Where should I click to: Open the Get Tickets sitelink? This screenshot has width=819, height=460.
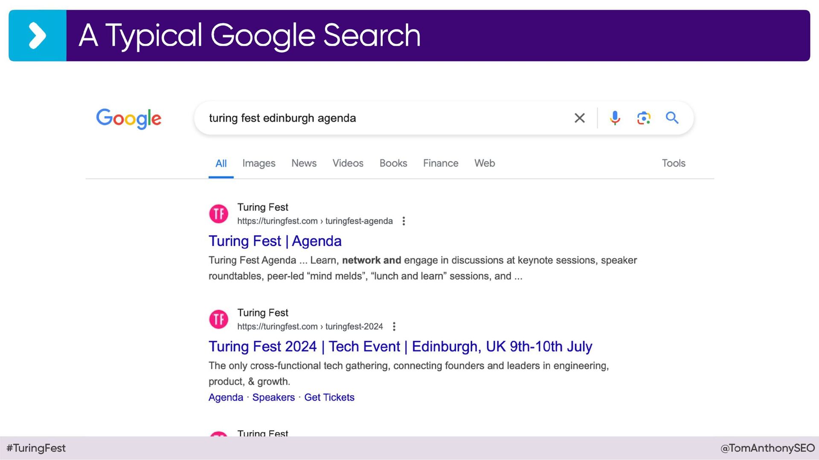coord(329,397)
